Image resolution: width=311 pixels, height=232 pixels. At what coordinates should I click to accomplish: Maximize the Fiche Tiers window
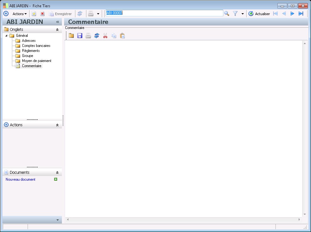pyautogui.click(x=292, y=6)
